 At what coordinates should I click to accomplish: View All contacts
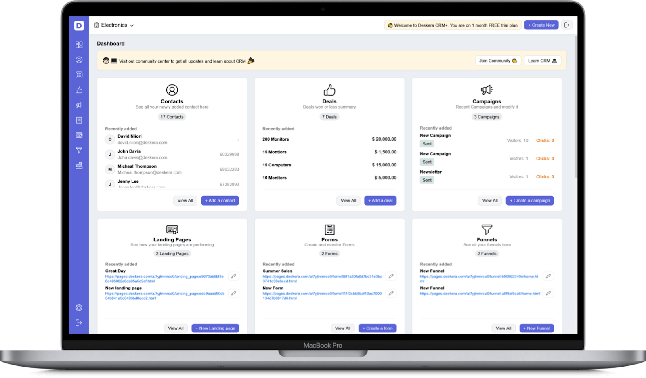click(x=185, y=201)
